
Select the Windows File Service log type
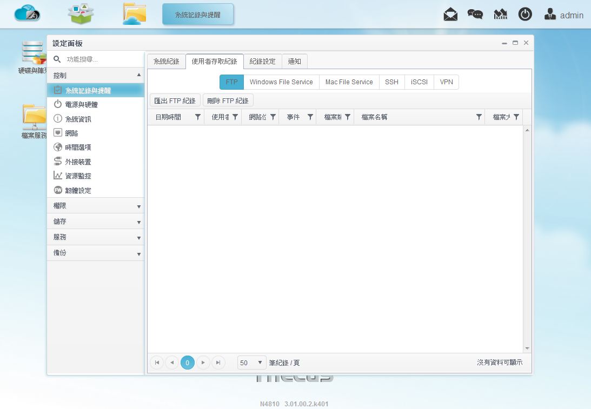[x=281, y=82]
